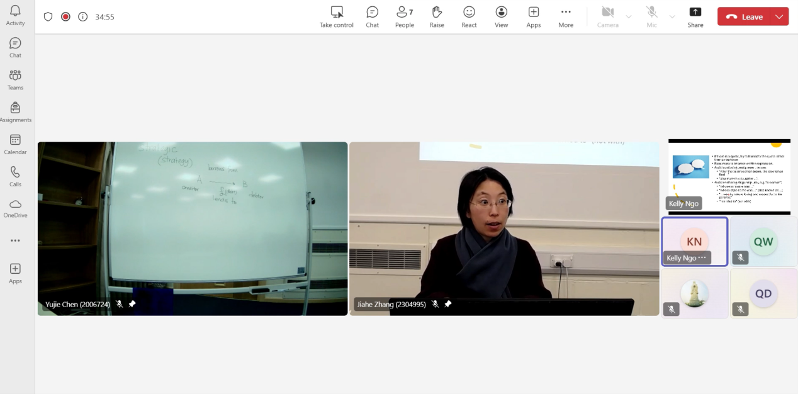Image resolution: width=798 pixels, height=394 pixels.
Task: Unpin Jiahe Zhang's video
Action: [x=447, y=304]
